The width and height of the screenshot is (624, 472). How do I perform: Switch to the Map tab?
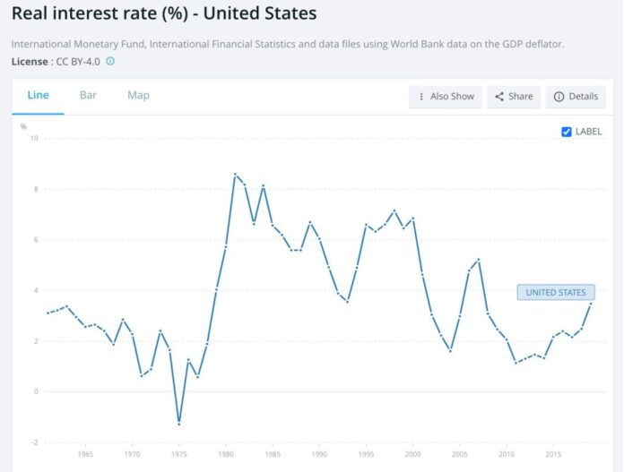click(138, 95)
